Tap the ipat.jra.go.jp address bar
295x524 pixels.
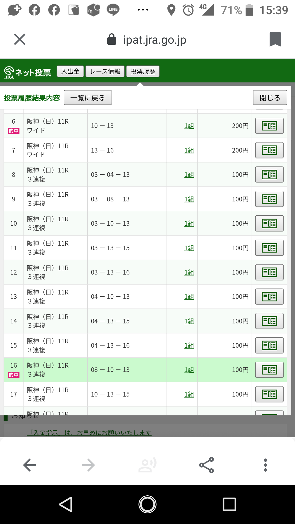pyautogui.click(x=155, y=40)
